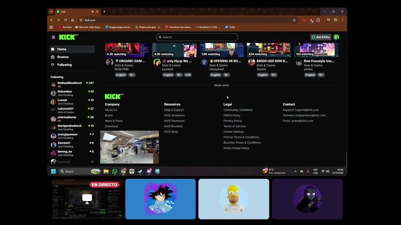401x225 pixels.
Task: Open the $9500 USD RAW B... stream title
Action: (x=272, y=61)
